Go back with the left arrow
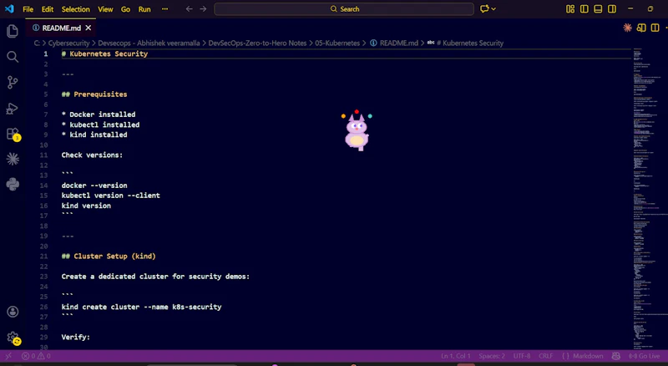The image size is (668, 366). [190, 9]
